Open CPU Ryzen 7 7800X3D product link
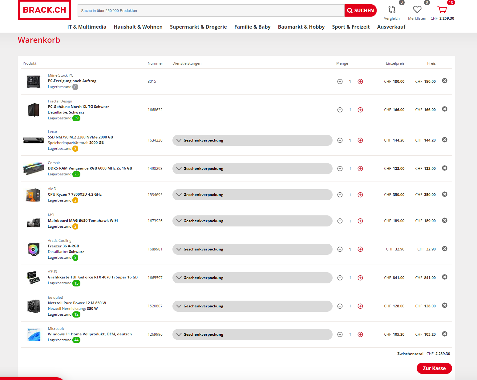The height and width of the screenshot is (380, 477). (75, 194)
